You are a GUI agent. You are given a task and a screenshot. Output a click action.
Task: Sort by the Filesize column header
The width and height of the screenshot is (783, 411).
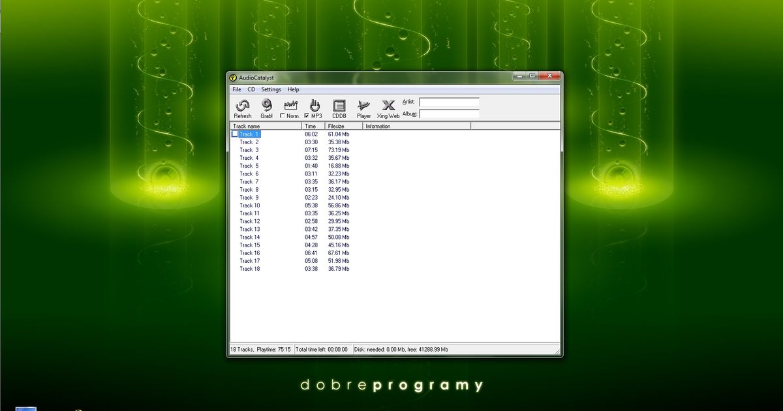[x=344, y=126]
